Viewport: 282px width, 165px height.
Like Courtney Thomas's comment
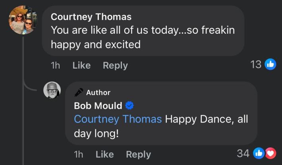click(x=81, y=65)
